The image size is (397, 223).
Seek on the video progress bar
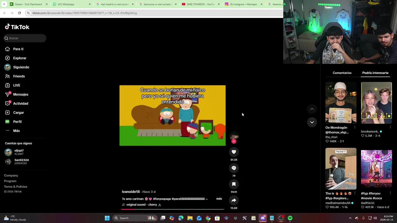tap(172, 209)
